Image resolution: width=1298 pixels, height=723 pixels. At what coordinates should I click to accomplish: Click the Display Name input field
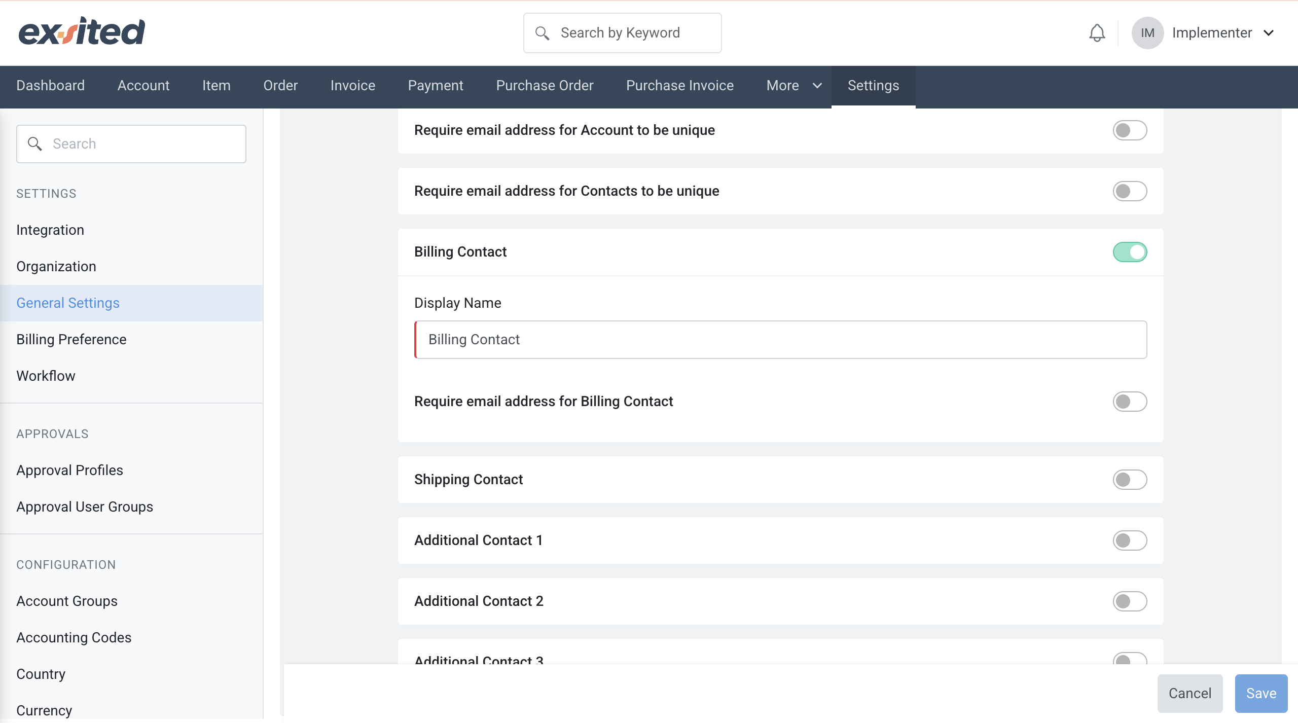pyautogui.click(x=780, y=340)
